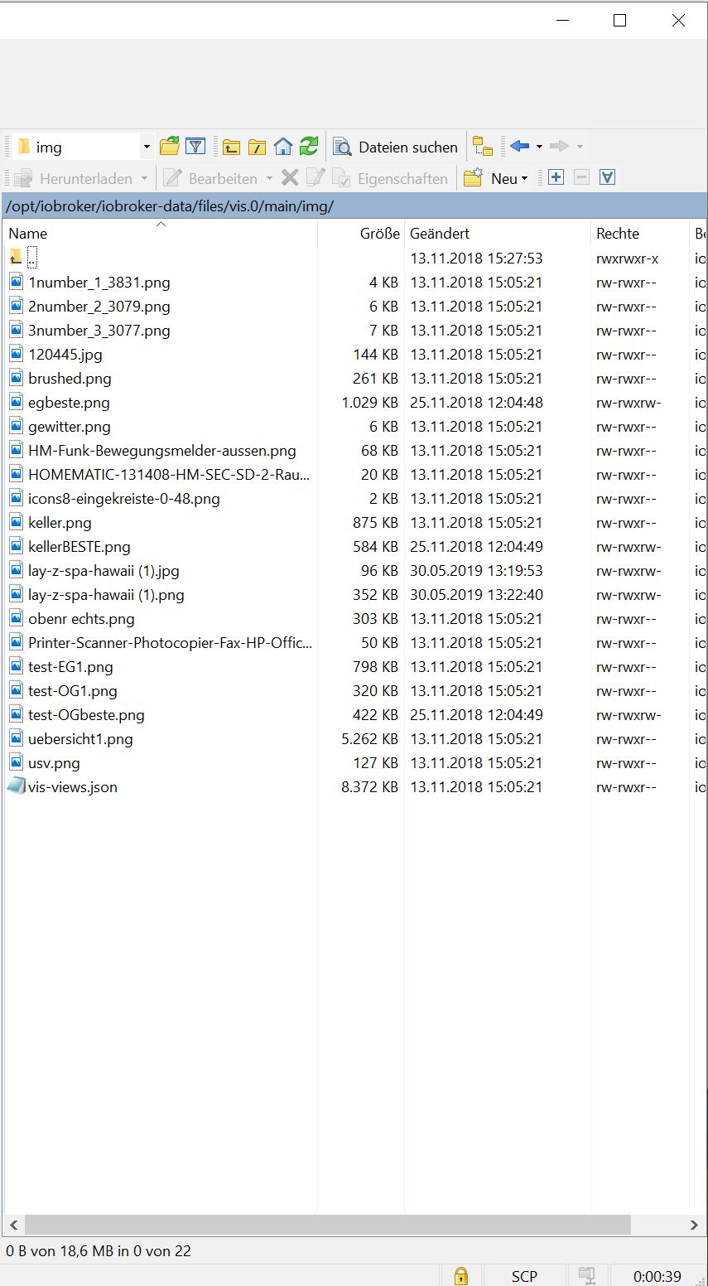Screen dimensions: 708x1286
Task: Open the img directory dropdown
Action: 147,147
